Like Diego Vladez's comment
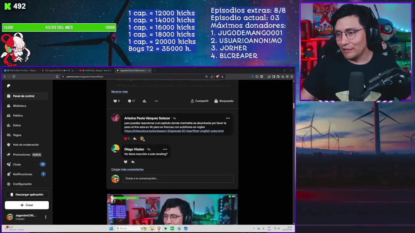 tap(125, 162)
